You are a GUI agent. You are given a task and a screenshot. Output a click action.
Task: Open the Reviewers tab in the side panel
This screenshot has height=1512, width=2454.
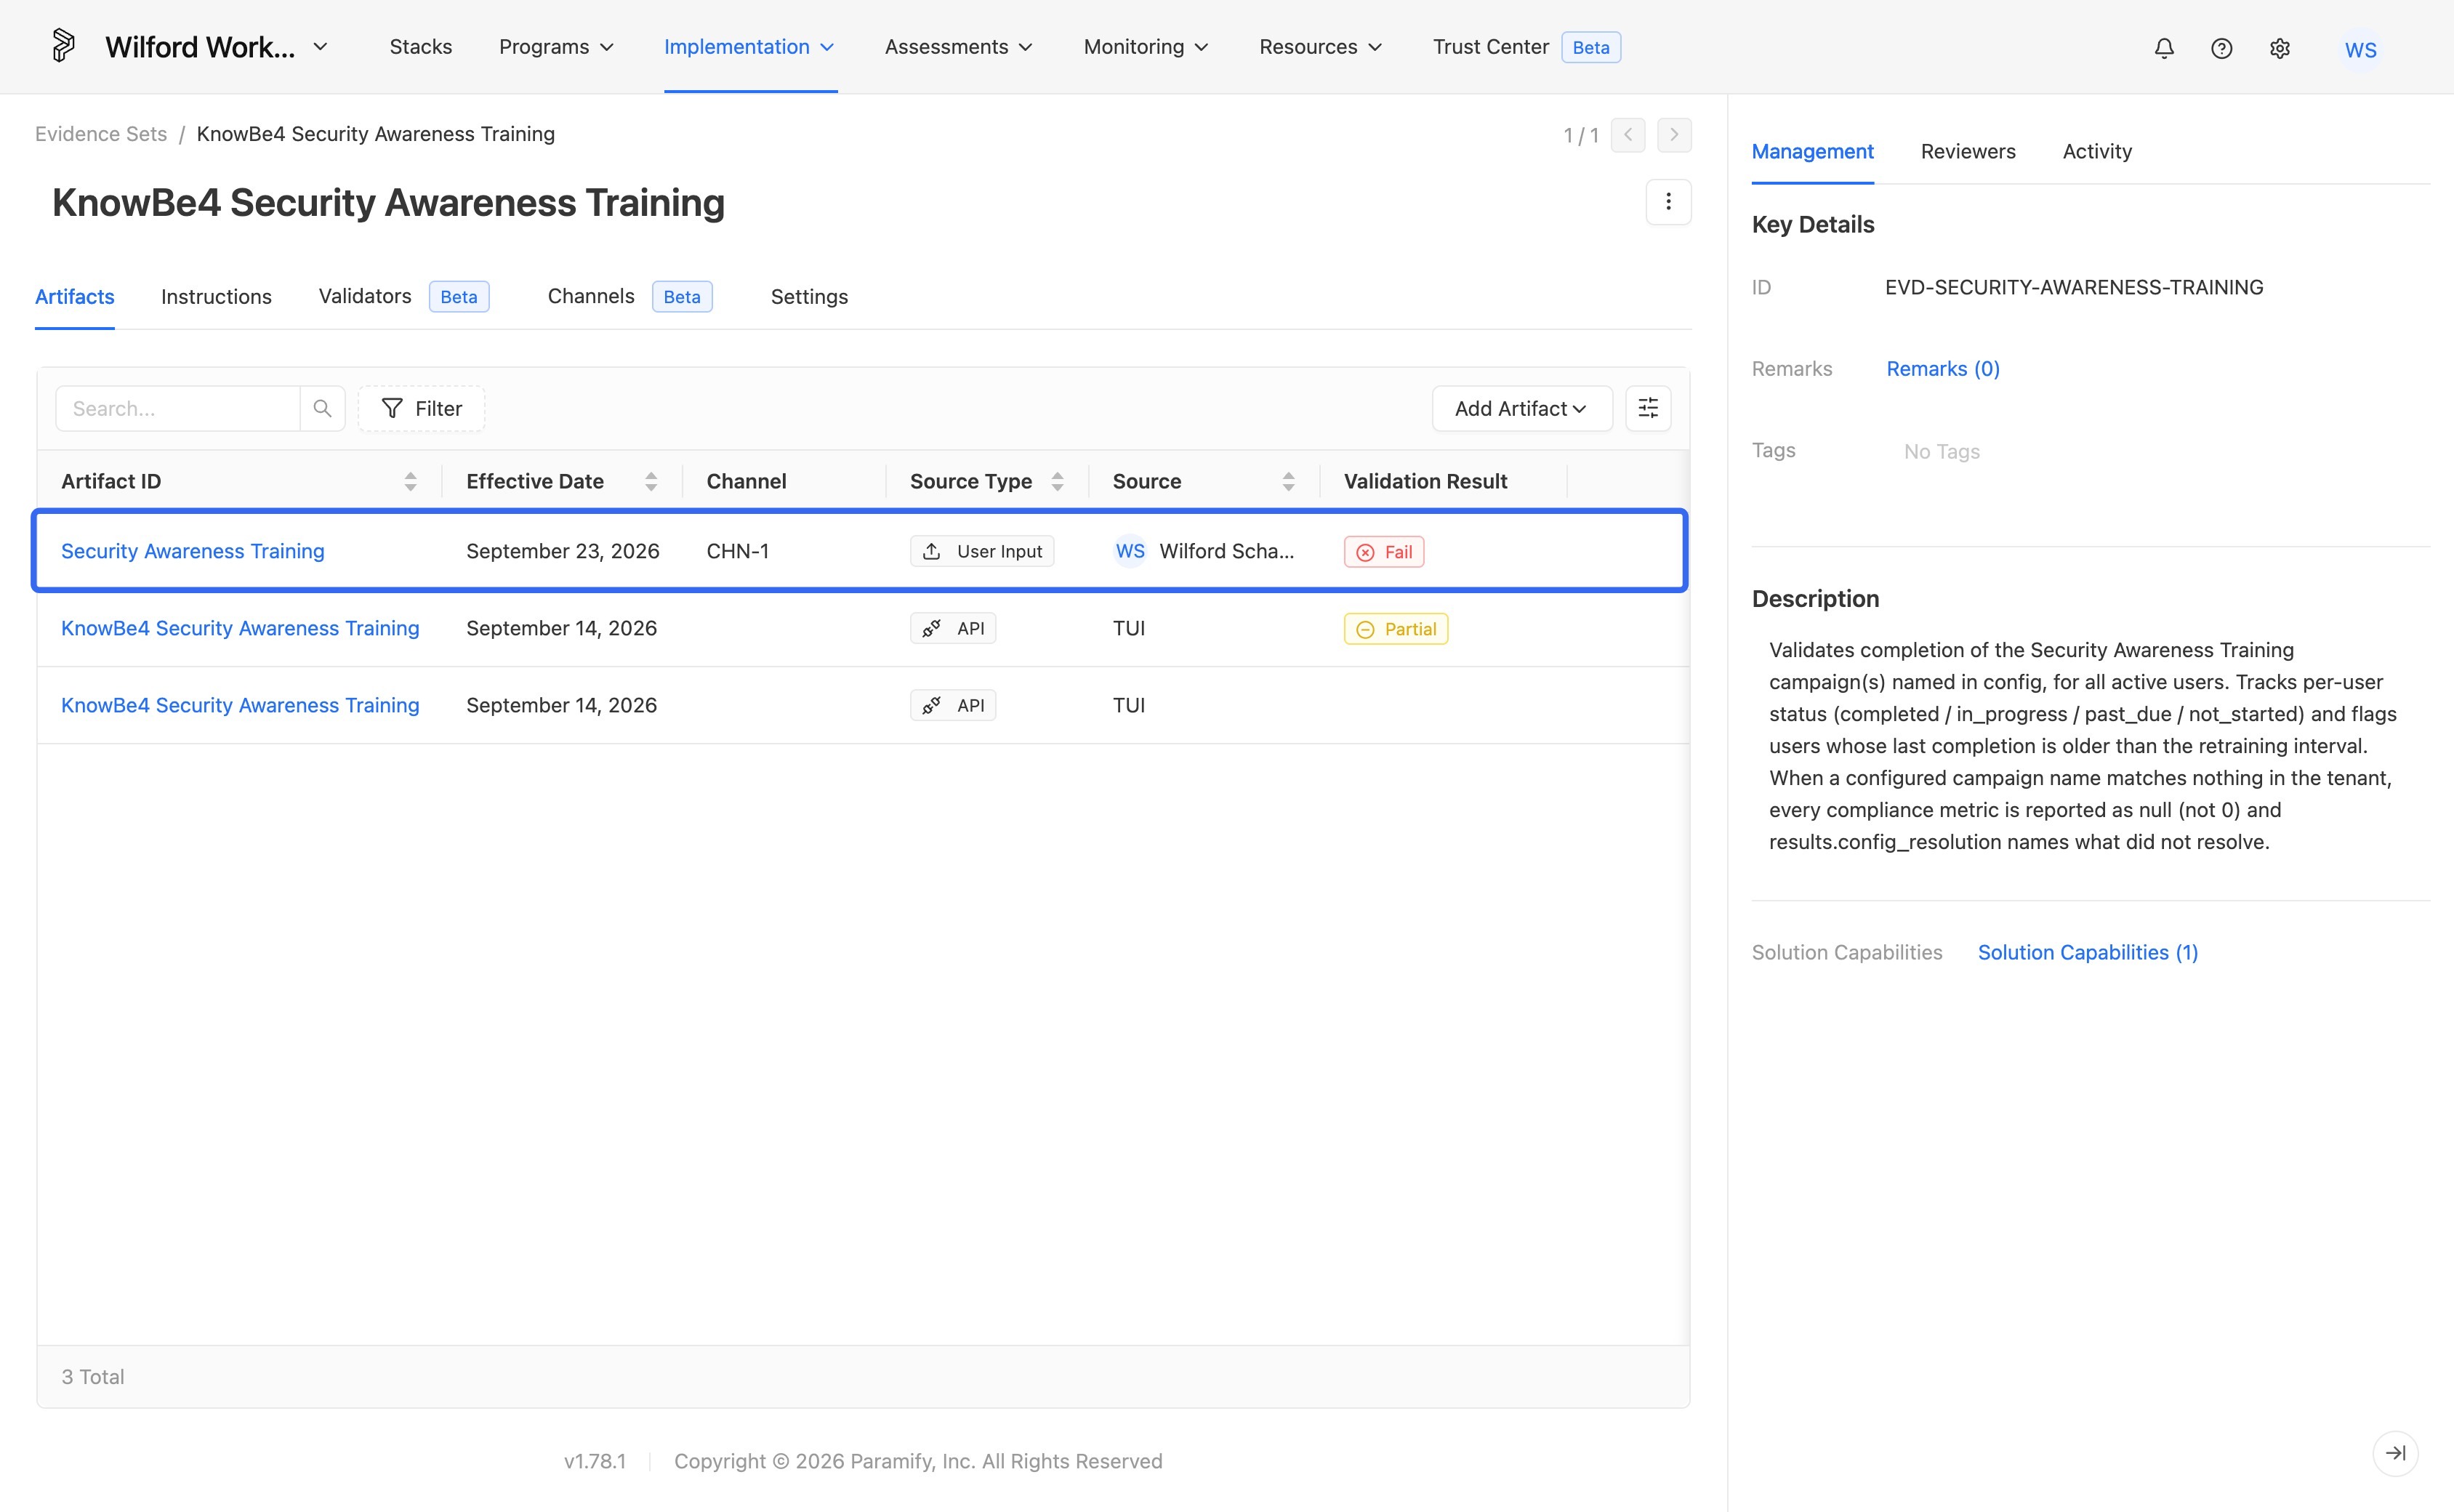pos(1968,151)
